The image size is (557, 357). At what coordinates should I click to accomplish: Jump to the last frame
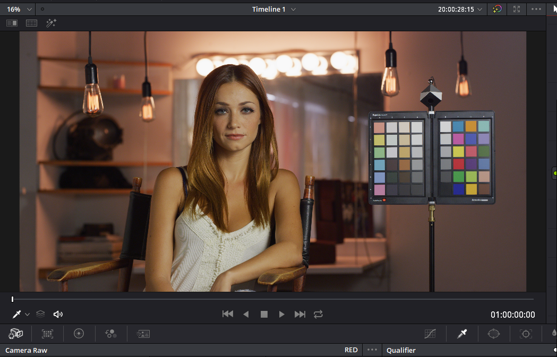tap(300, 314)
